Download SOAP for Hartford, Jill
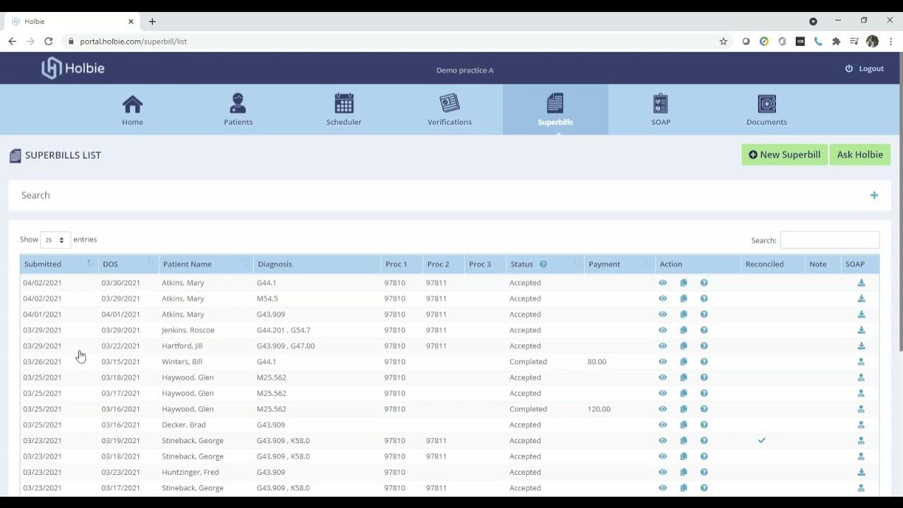903x508 pixels. coord(861,346)
